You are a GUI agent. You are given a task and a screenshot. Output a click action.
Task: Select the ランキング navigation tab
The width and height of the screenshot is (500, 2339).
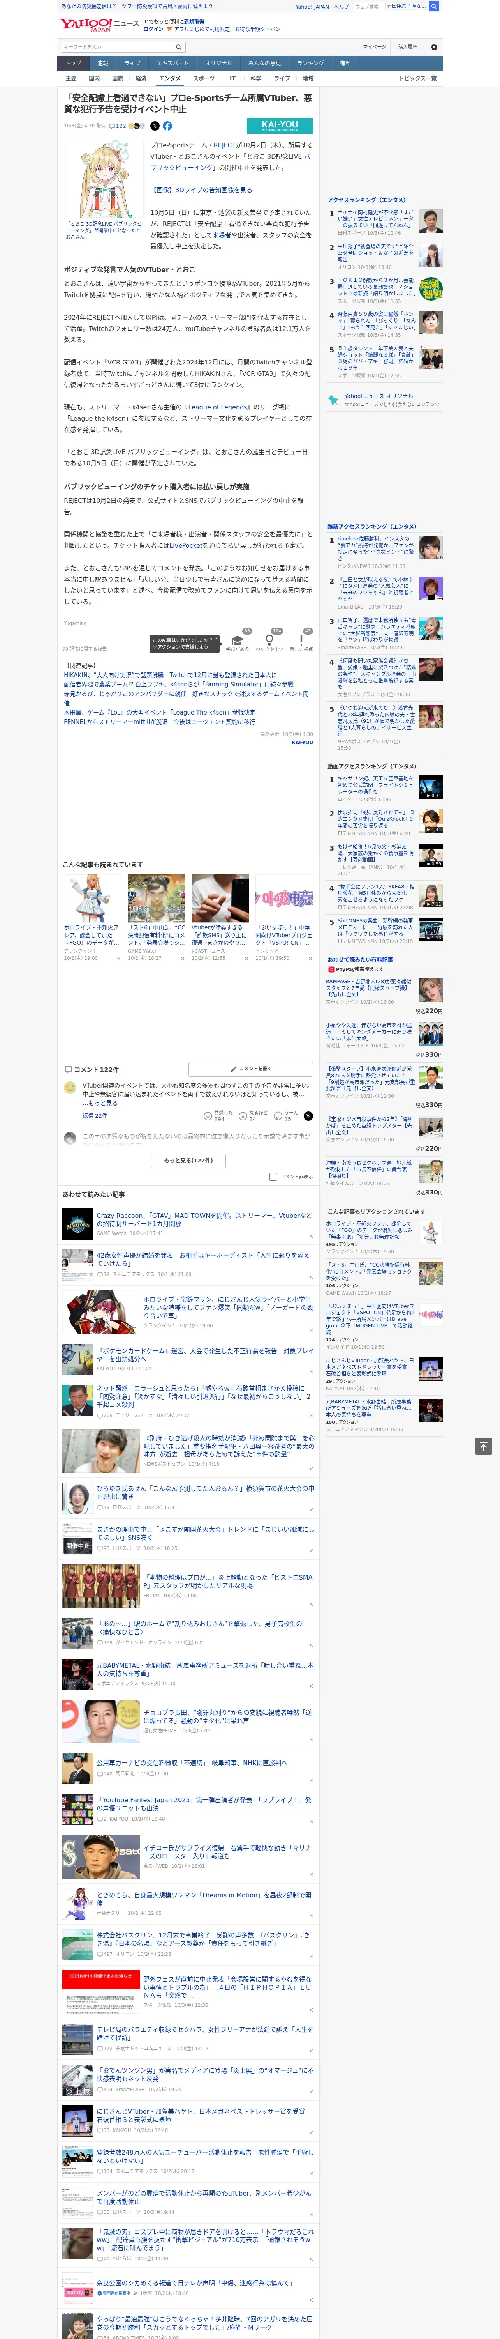310,63
